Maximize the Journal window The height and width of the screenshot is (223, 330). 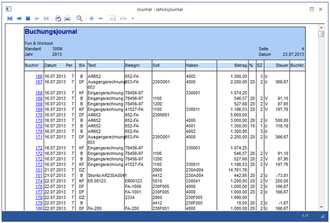[x=311, y=9]
